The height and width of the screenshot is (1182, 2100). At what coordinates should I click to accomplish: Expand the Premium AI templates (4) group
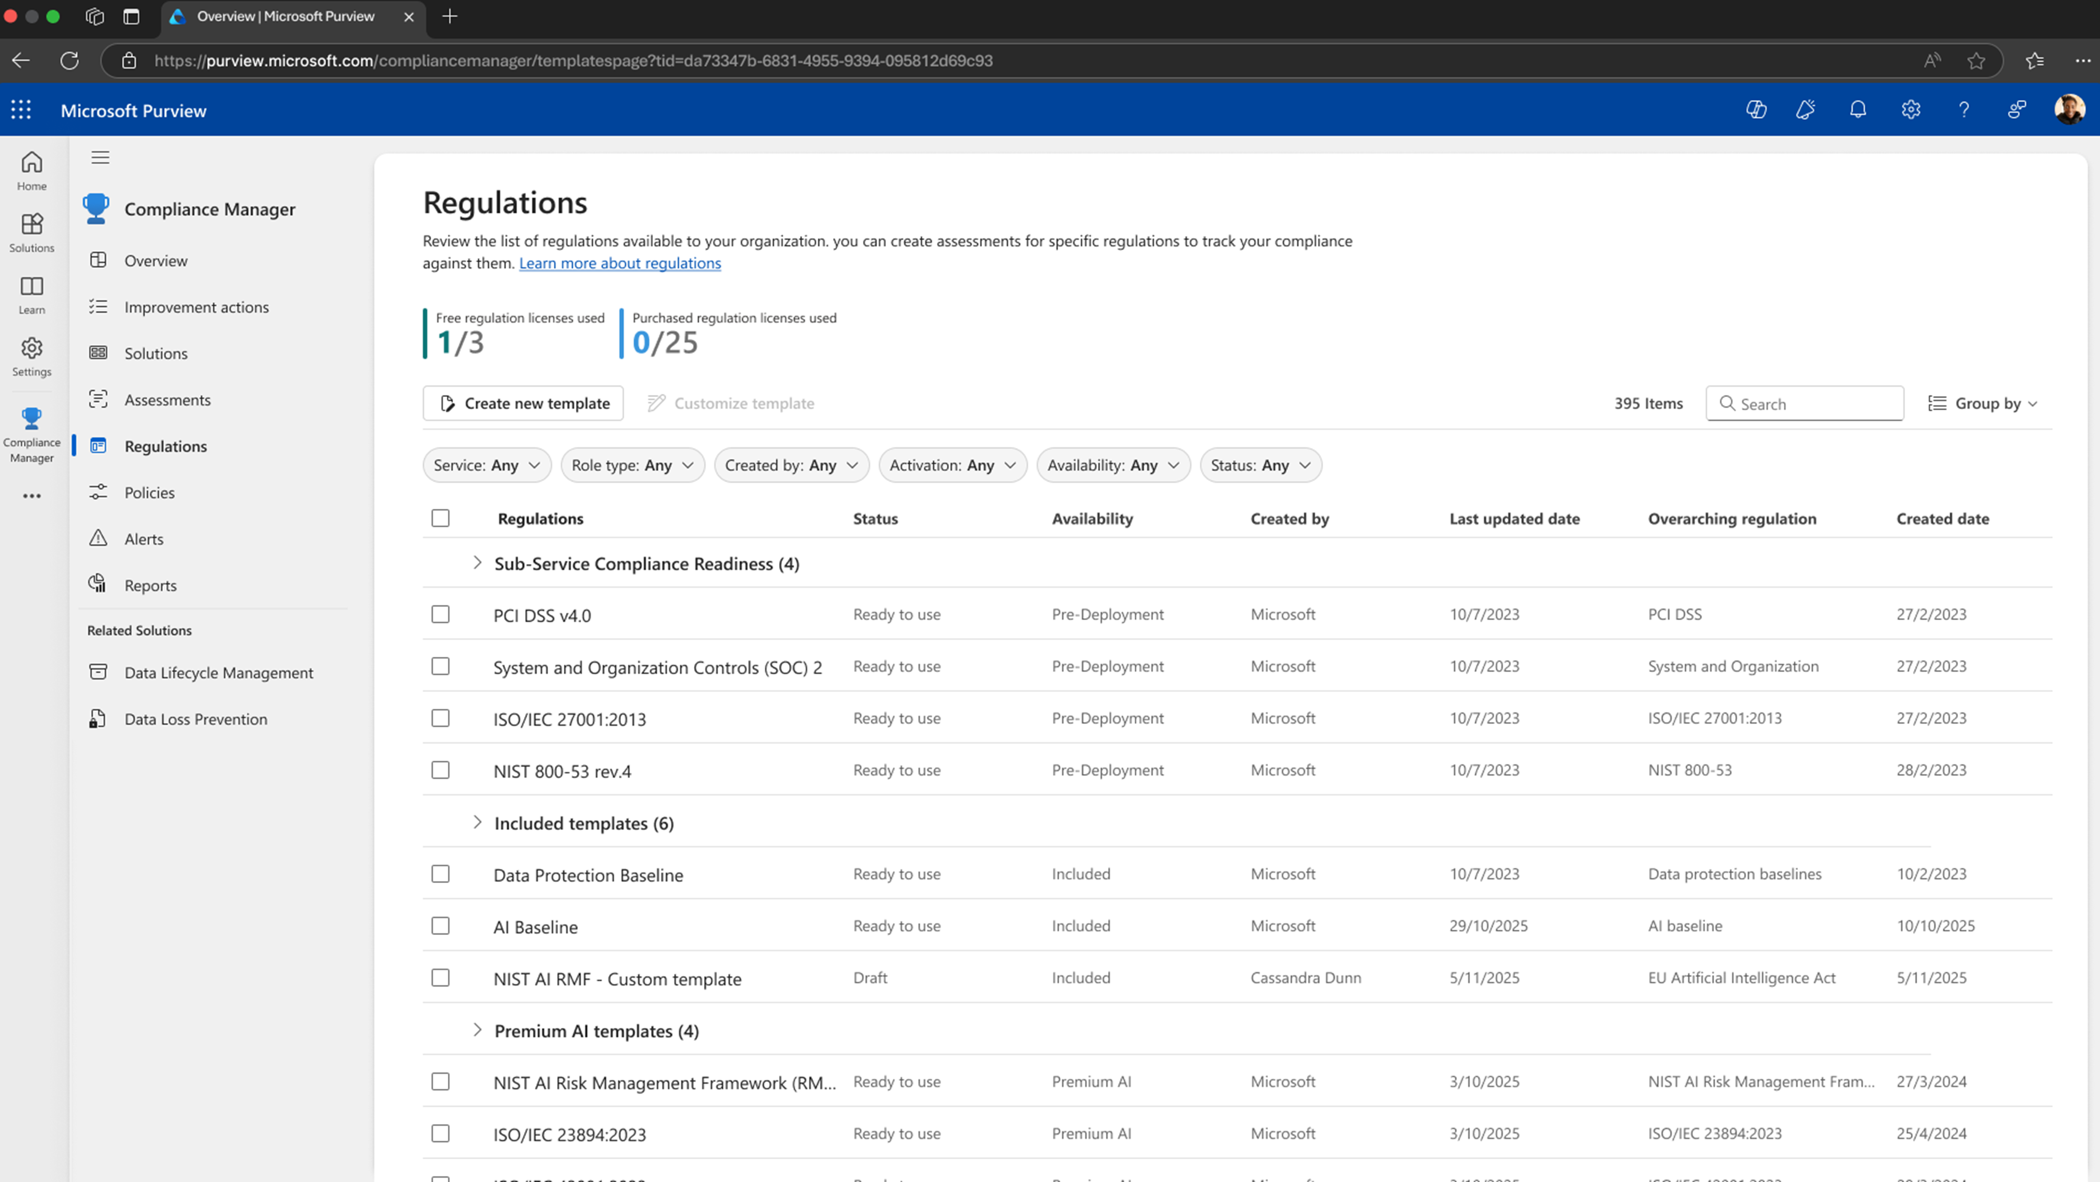click(477, 1030)
